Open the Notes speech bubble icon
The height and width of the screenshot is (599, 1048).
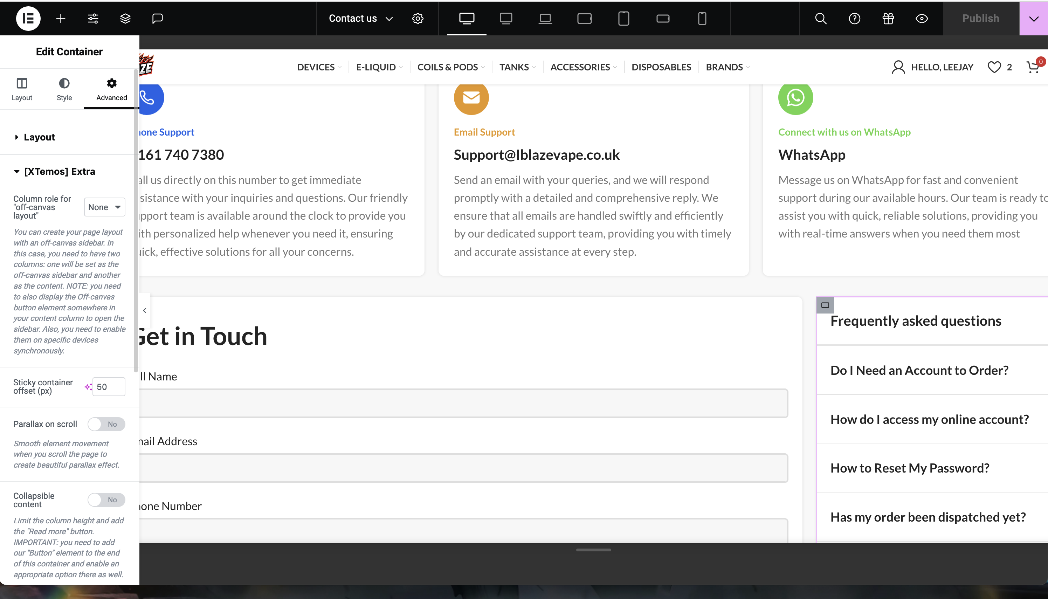point(158,19)
